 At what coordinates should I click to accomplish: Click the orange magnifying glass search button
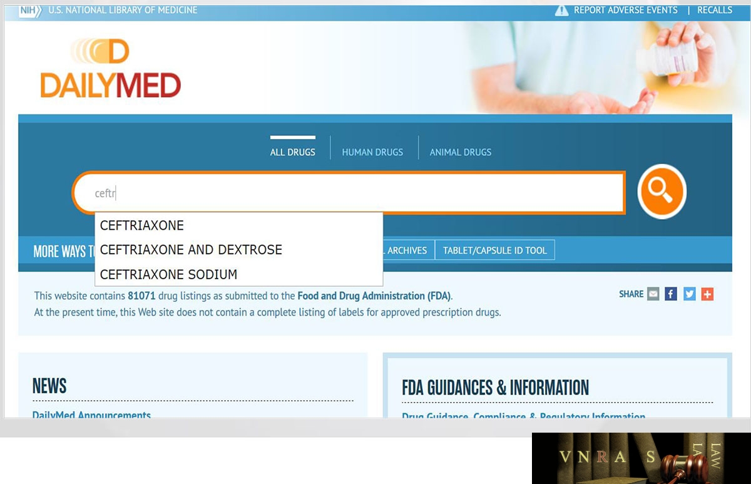point(662,191)
